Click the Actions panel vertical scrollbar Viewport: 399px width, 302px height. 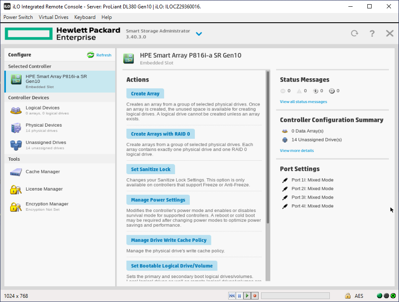268,147
